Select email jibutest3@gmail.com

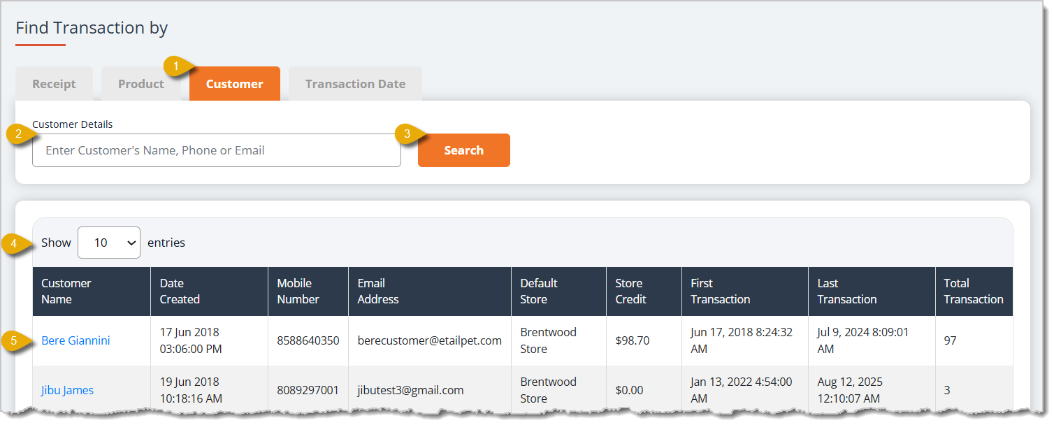tap(411, 391)
